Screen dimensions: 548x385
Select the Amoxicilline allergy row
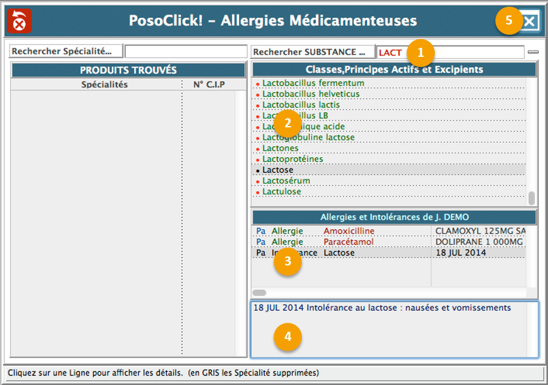click(x=349, y=231)
